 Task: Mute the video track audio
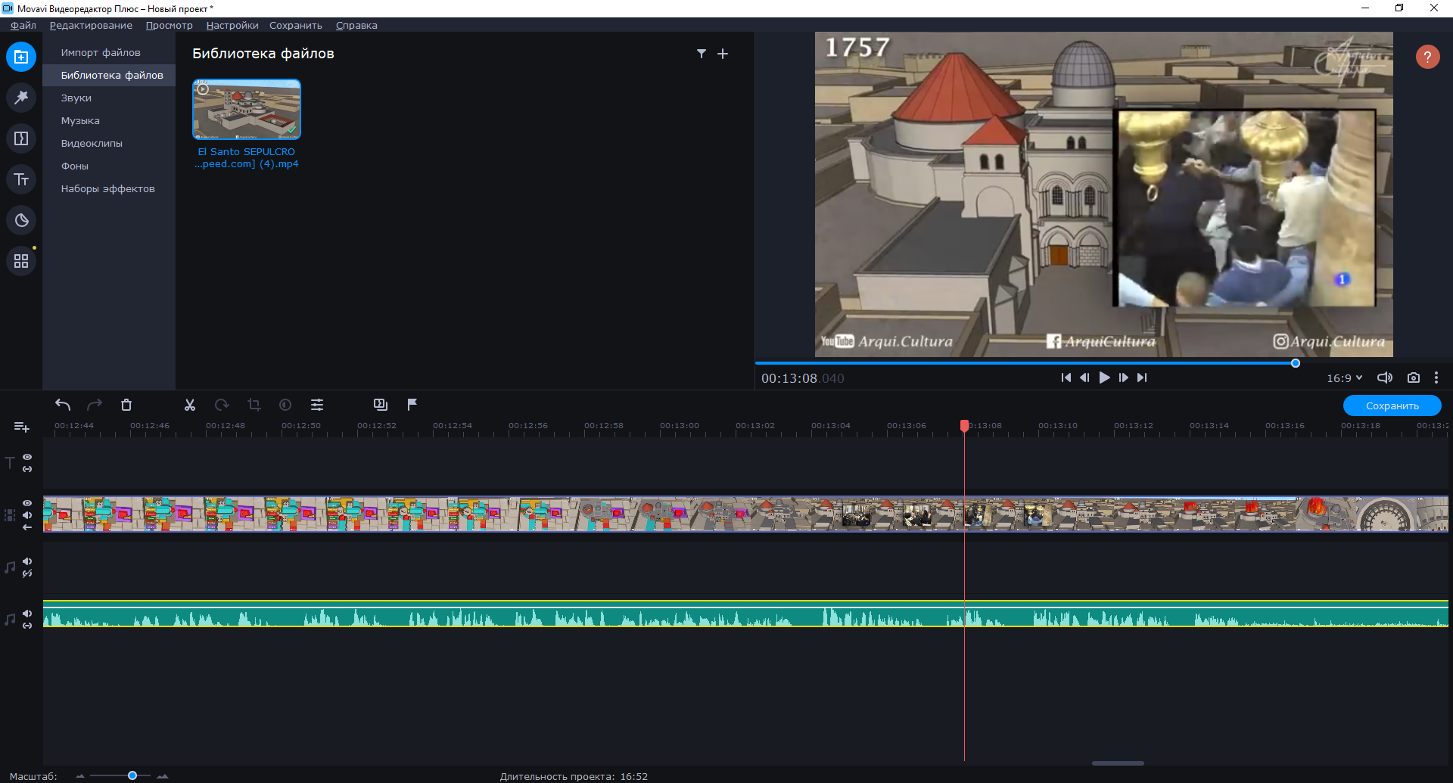point(27,515)
